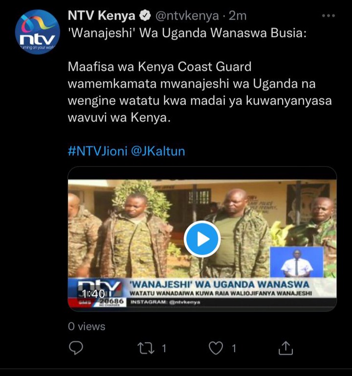
Task: Play the video with the blue button
Action: click(202, 239)
